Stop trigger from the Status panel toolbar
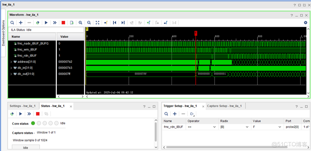The width and height of the screenshot is (311, 151). click(38, 114)
